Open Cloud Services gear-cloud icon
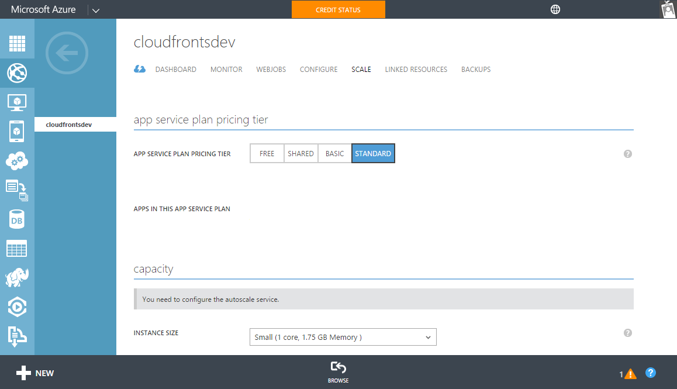The height and width of the screenshot is (389, 677). point(17,161)
